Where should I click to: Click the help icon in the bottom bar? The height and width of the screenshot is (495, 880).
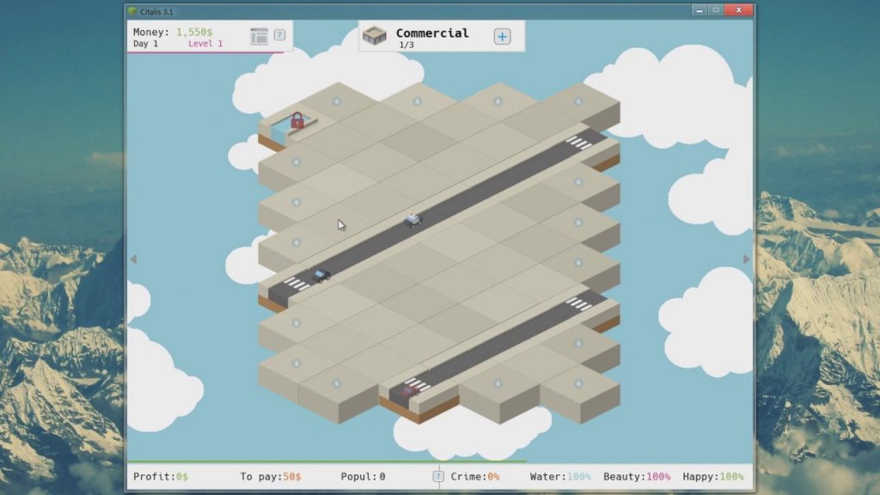pos(438,476)
